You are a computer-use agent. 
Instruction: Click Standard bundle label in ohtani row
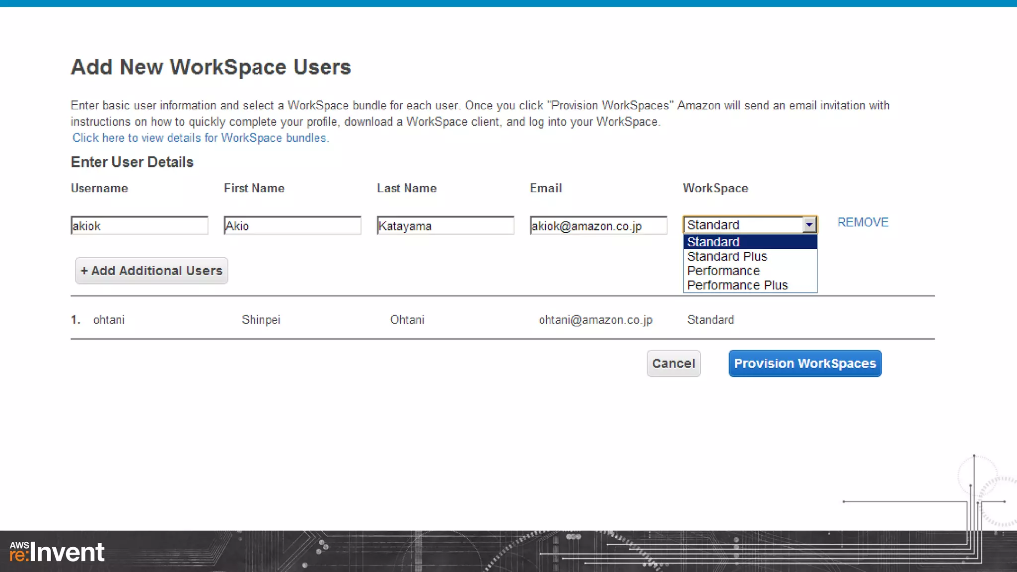point(710,320)
